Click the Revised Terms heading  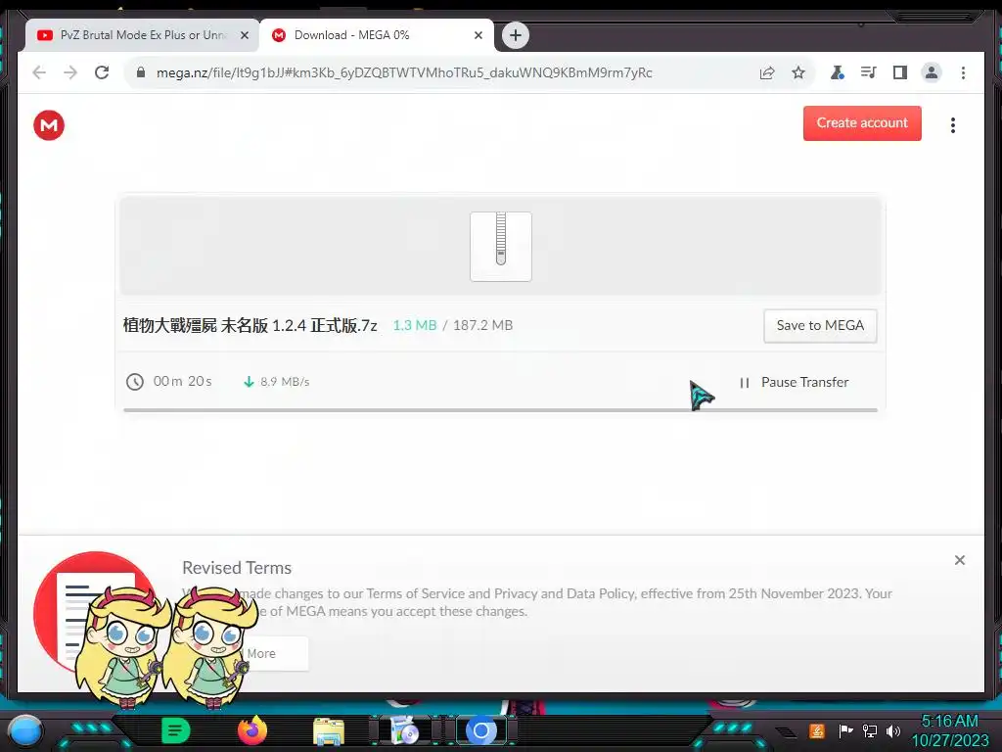237,568
